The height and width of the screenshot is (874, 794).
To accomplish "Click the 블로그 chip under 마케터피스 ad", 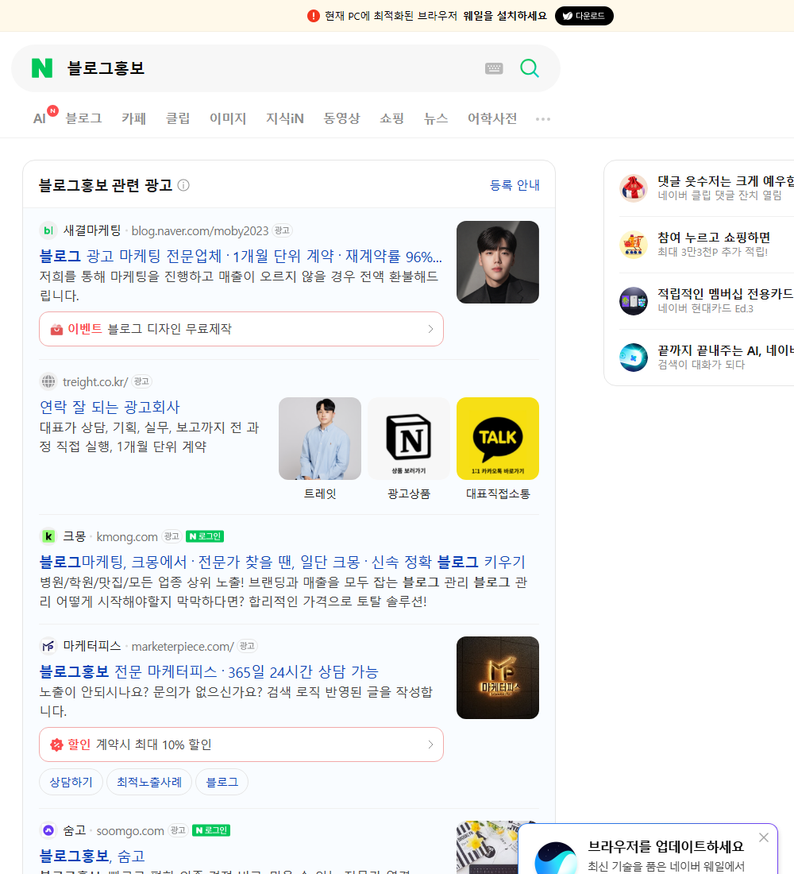I will [x=222, y=782].
